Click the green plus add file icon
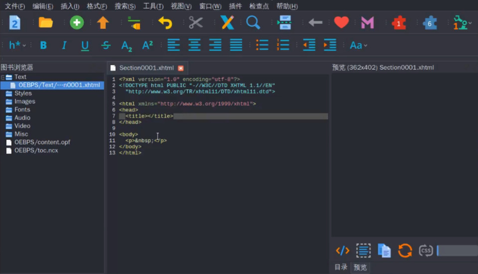The width and height of the screenshot is (478, 274). [x=77, y=22]
